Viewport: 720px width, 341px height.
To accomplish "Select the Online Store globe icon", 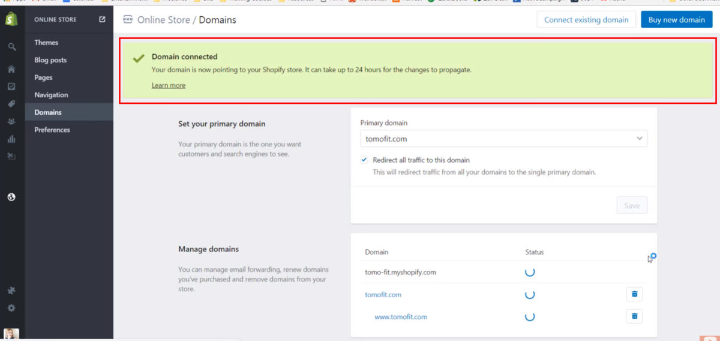I will [11, 197].
